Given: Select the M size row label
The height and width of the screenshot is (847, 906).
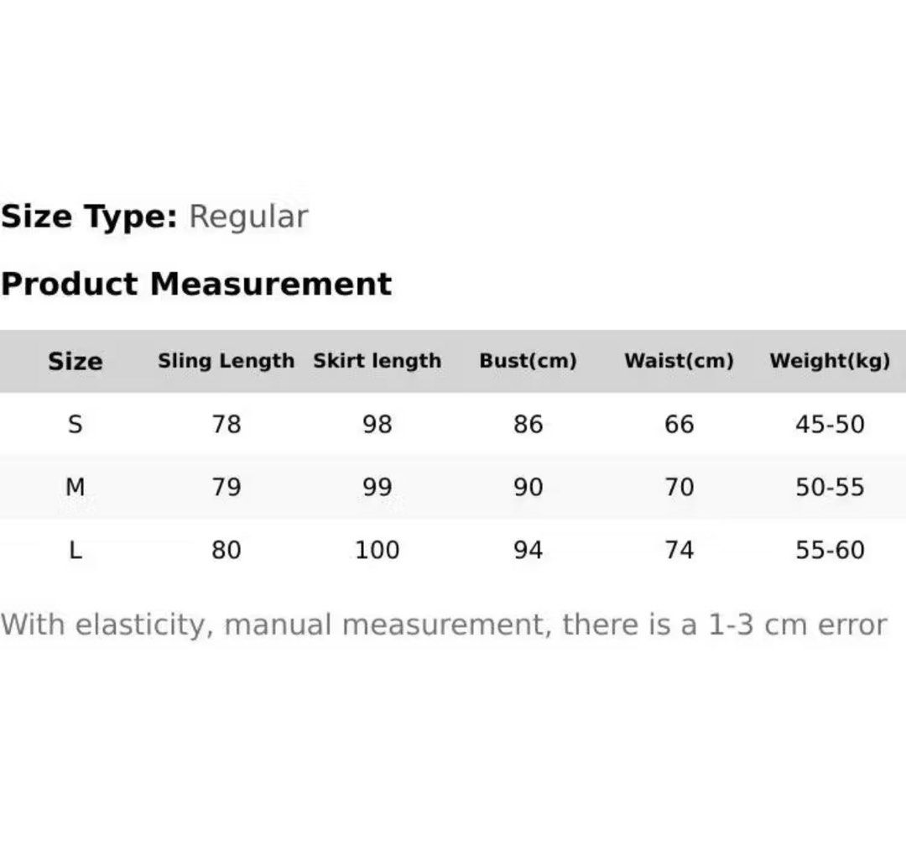Looking at the screenshot, I should click(75, 488).
